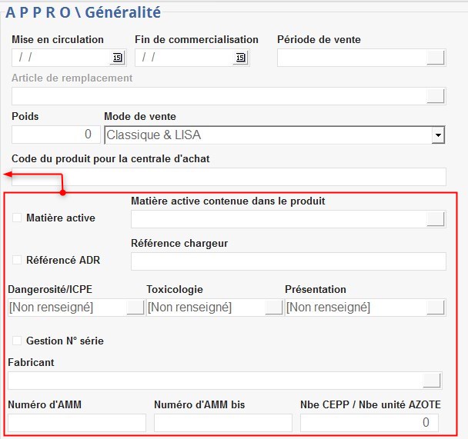The width and height of the screenshot is (468, 439).
Task: Select the Numéro d'AMM bis field
Action: click(222, 423)
